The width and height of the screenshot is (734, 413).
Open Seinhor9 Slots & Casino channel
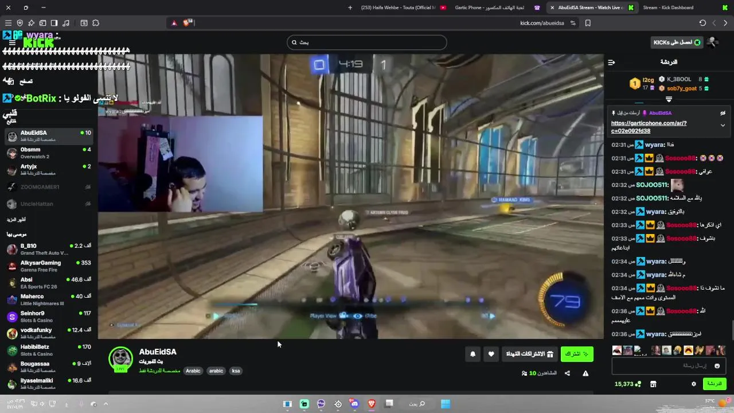point(48,317)
